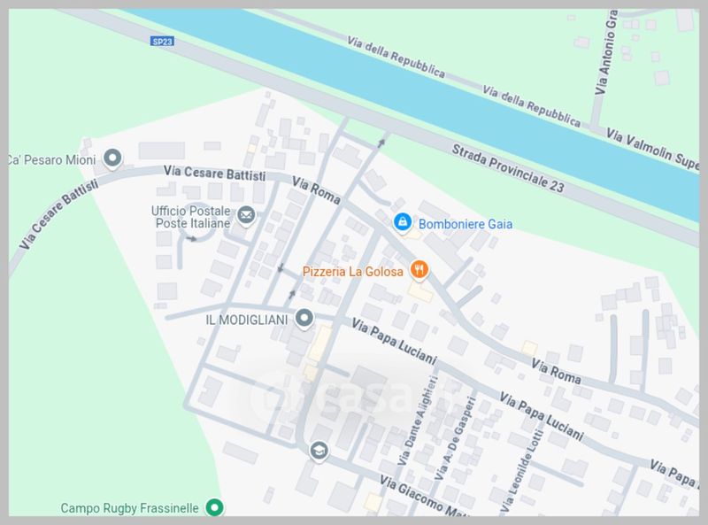Open the Pizzeria La Golosa label
The image size is (708, 525).
(352, 272)
